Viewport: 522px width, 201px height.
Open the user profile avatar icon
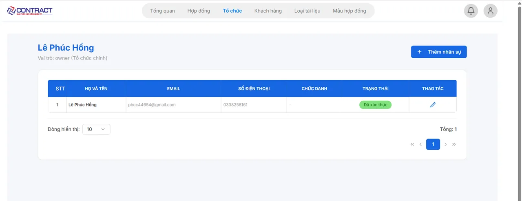[490, 11]
